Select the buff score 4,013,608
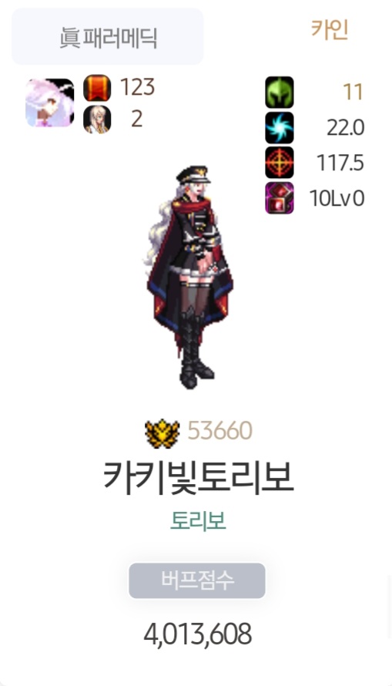Image resolution: width=392 pixels, height=686 pixels. pyautogui.click(x=197, y=634)
